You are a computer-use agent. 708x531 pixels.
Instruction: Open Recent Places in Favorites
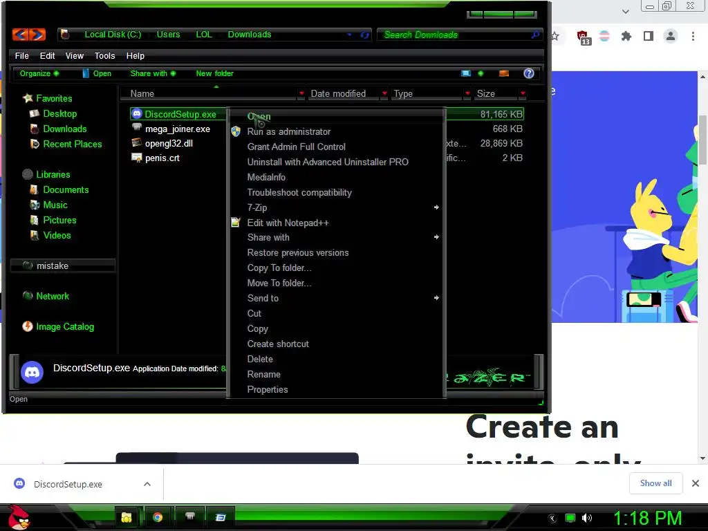(73, 144)
